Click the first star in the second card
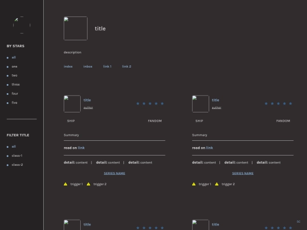307x230 pixels. (x=266, y=103)
